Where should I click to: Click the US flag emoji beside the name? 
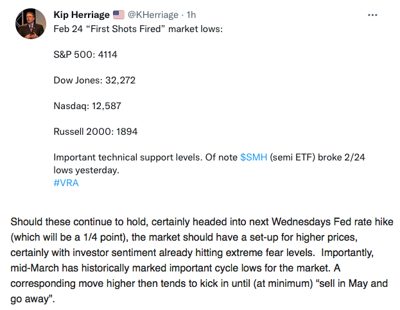click(118, 15)
